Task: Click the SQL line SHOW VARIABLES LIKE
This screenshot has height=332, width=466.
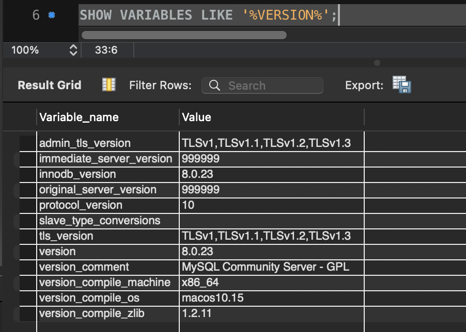Action: (208, 15)
